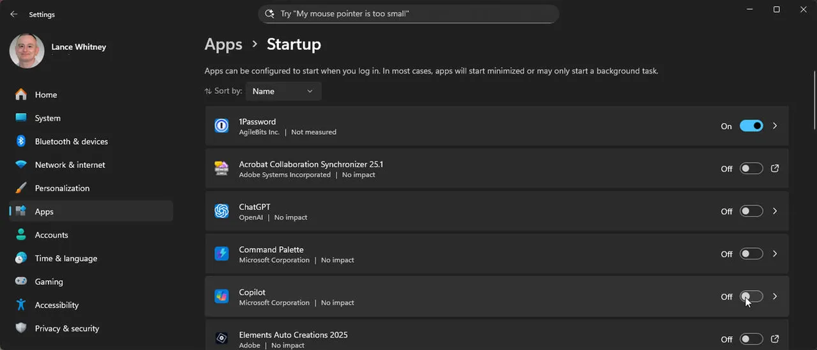817x350 pixels.
Task: Expand the Command Palette row chevron
Action: (x=775, y=254)
